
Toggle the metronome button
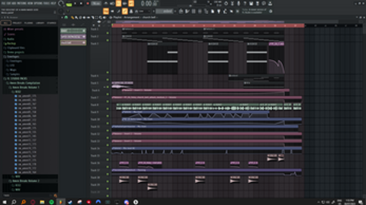point(106,3)
